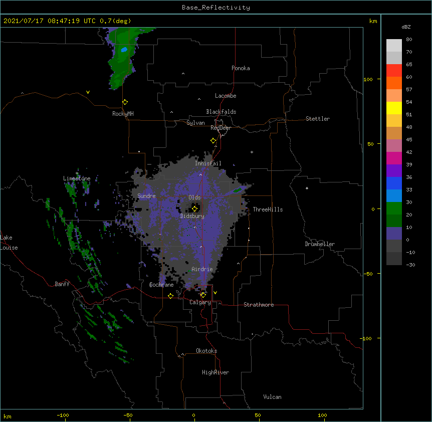The height and width of the screenshot is (422, 432).
Task: Pick the red 60-65 dBZ legend swatch
Action: point(394,71)
